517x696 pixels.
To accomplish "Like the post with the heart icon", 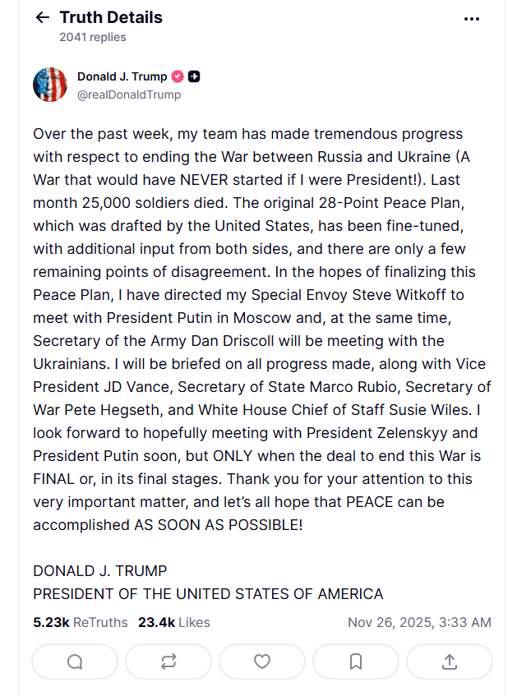I will 262,661.
